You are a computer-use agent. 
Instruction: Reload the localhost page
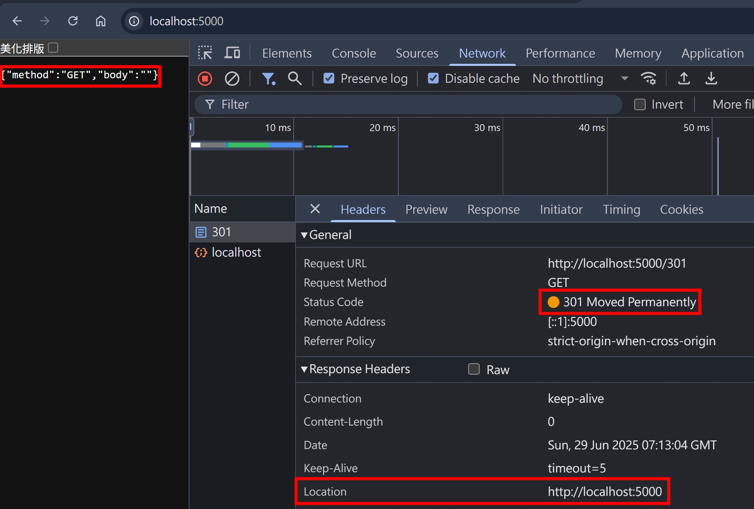pyautogui.click(x=73, y=21)
